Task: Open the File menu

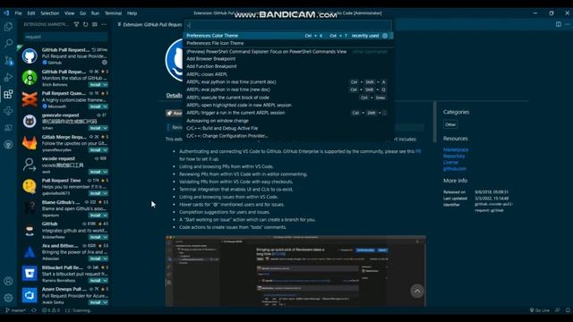Action: pyautogui.click(x=18, y=13)
